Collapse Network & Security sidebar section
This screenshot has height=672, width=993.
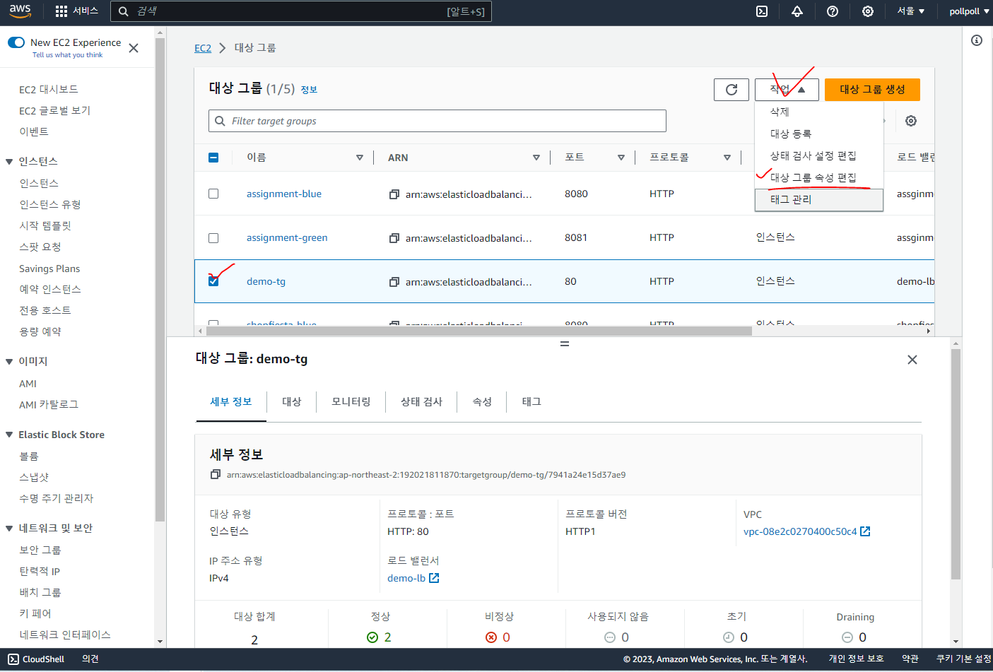click(9, 529)
